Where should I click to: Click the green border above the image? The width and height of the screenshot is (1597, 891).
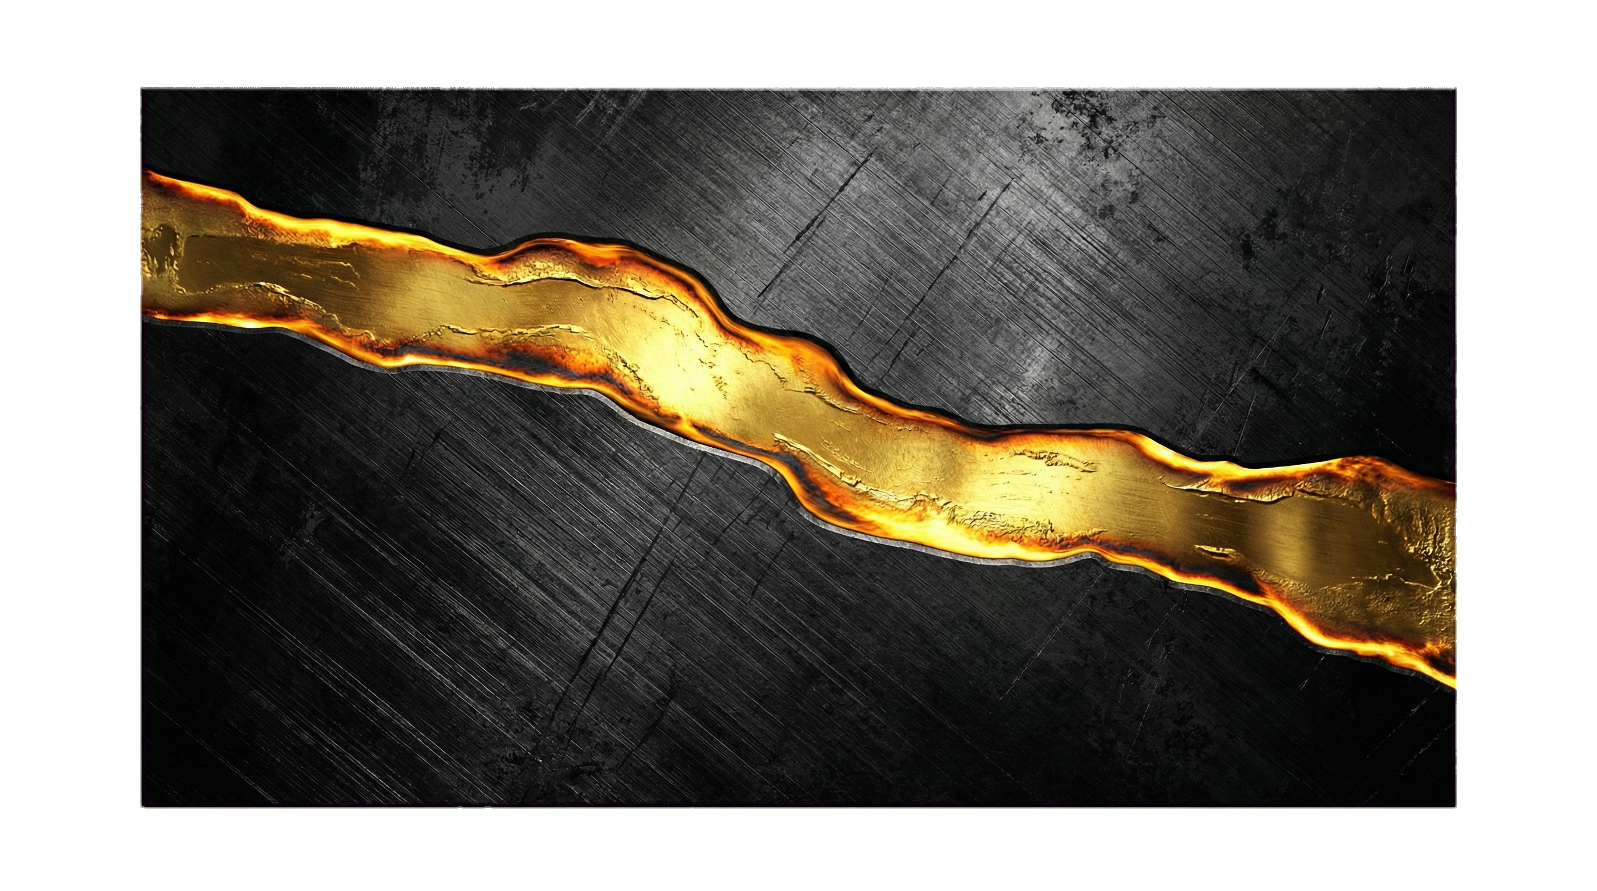(x=798, y=42)
